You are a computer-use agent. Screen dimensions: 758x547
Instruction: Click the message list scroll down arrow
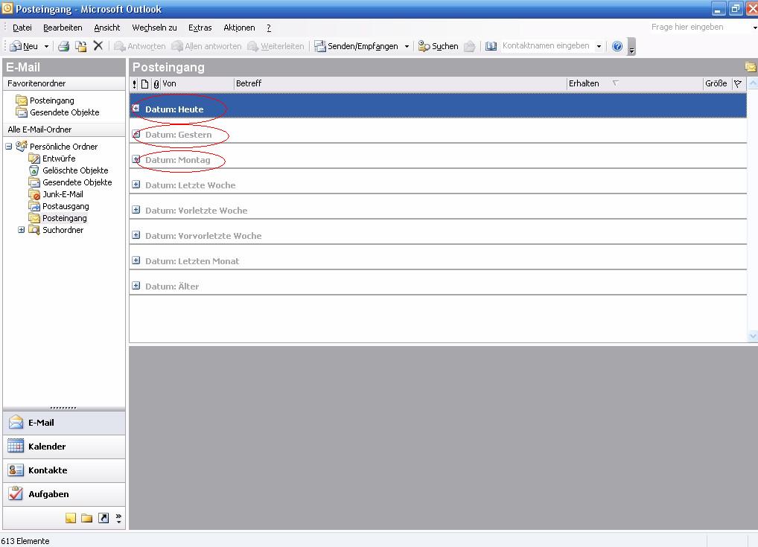(x=753, y=336)
